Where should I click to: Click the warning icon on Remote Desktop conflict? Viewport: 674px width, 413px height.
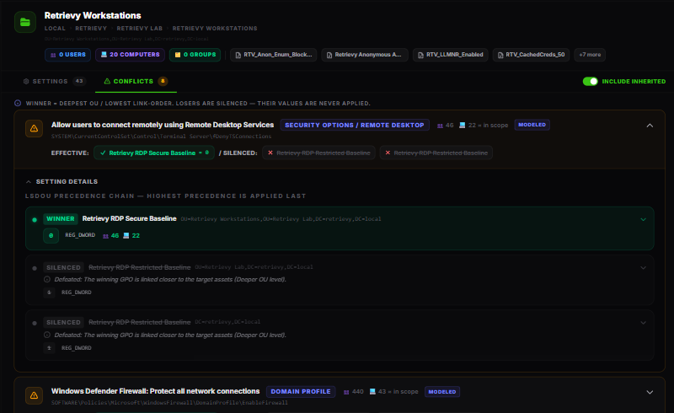pyautogui.click(x=34, y=128)
